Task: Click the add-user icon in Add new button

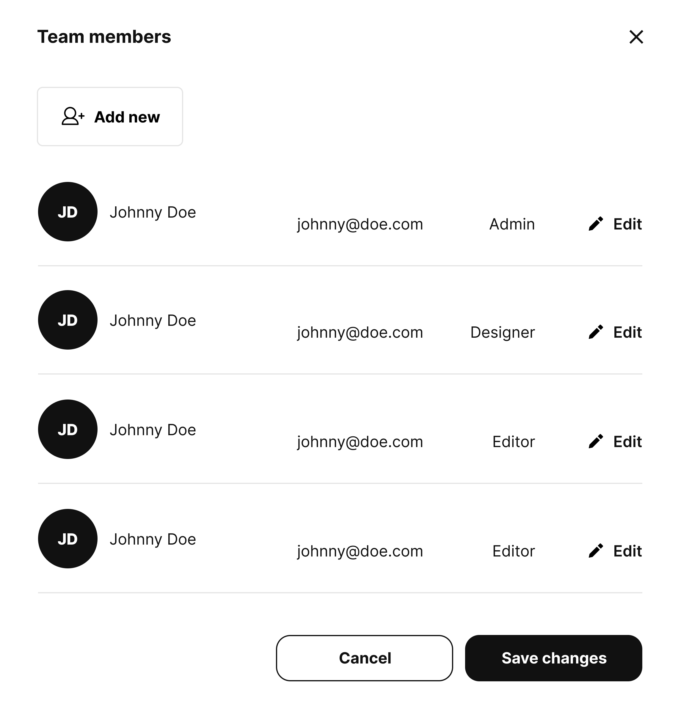Action: point(73,116)
